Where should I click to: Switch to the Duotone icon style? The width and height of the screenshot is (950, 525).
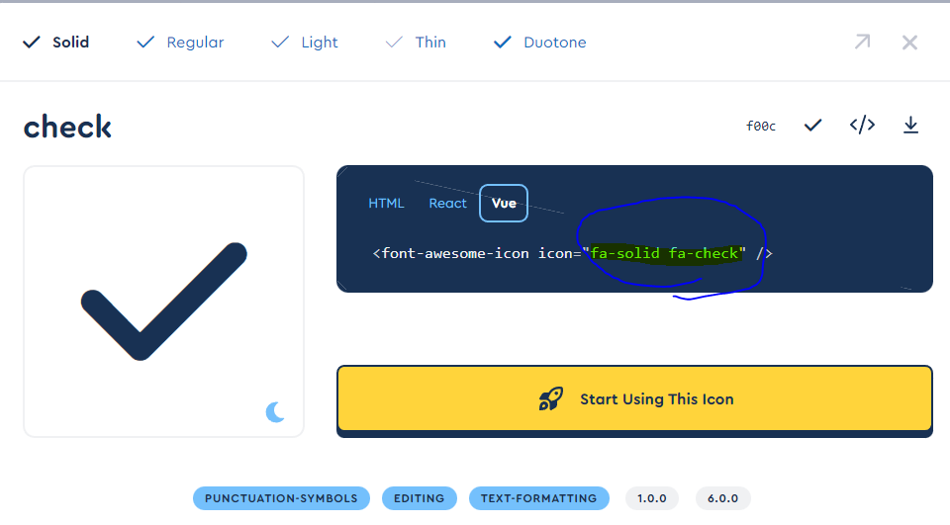click(x=540, y=43)
